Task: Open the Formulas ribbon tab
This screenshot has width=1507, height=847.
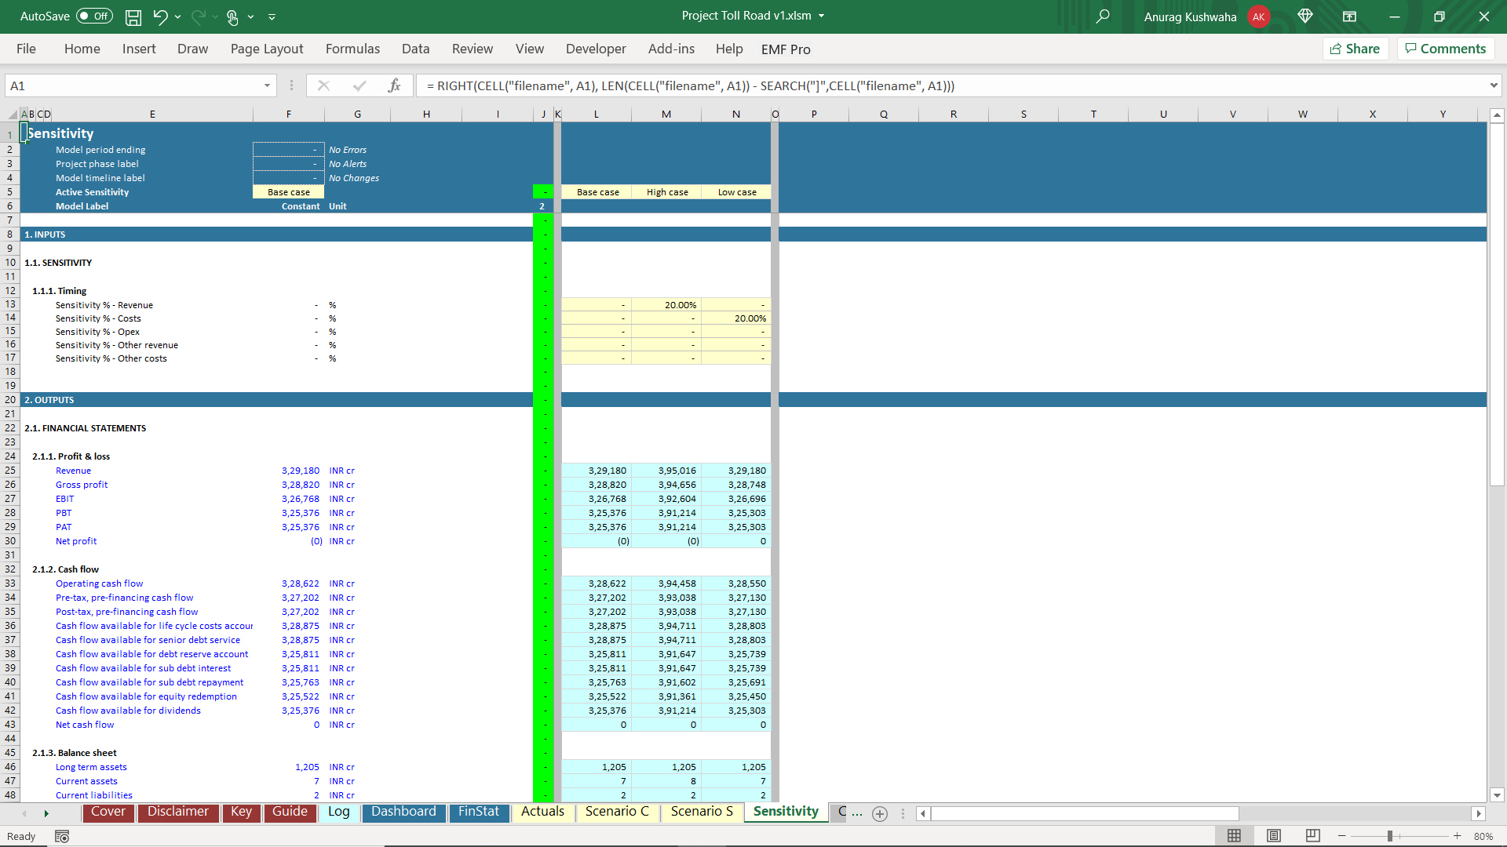Action: [x=352, y=49]
